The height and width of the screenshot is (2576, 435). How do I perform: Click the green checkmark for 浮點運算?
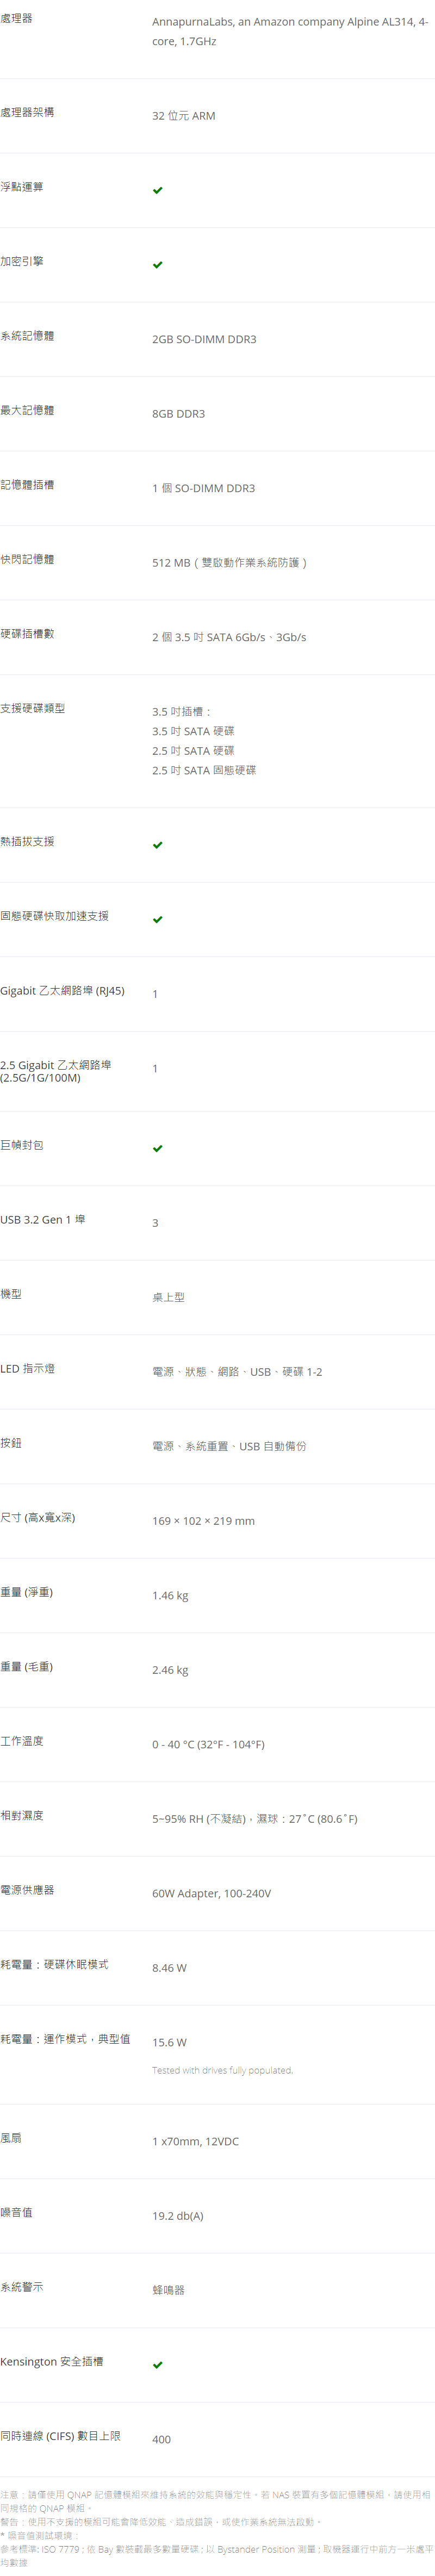[157, 190]
